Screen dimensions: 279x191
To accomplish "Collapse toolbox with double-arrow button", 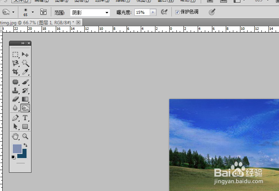I will (x=23, y=43).
